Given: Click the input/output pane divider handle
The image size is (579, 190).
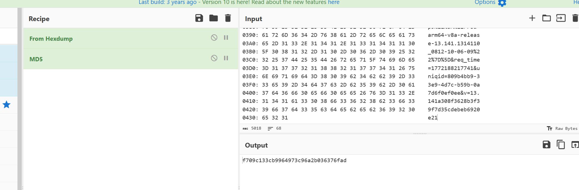Looking at the screenshot, I should pos(420,134).
